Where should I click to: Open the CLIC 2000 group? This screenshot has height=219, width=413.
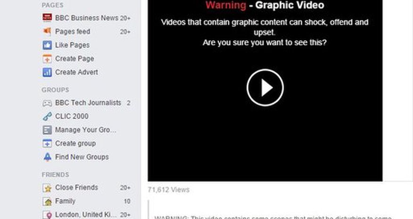point(72,116)
